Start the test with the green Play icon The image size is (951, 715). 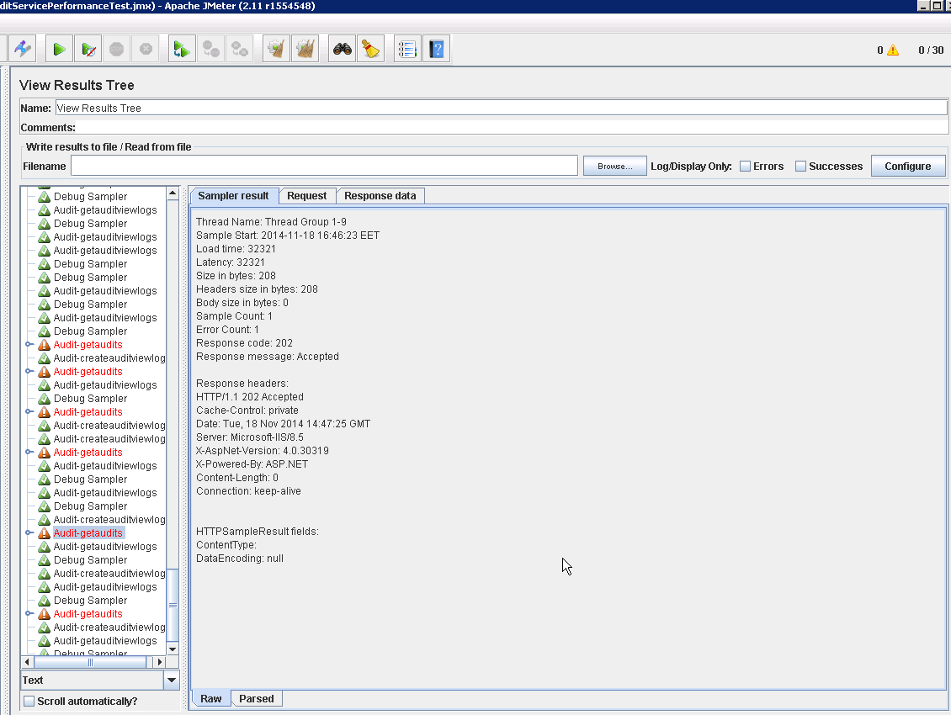(x=59, y=48)
